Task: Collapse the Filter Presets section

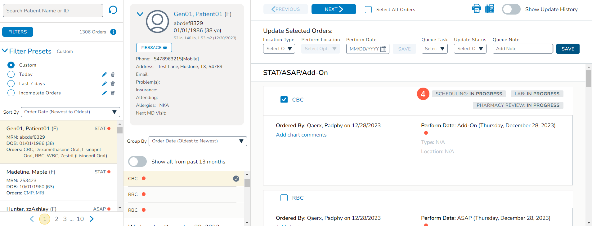Action: [x=5, y=51]
